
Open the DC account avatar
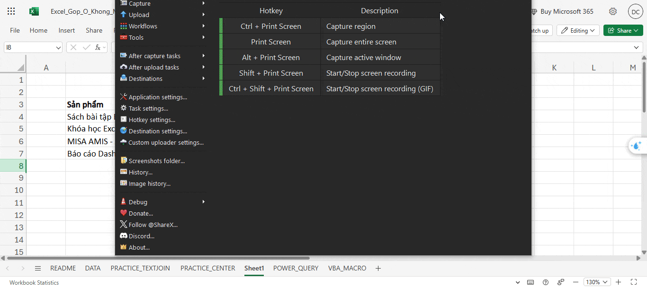pyautogui.click(x=635, y=11)
